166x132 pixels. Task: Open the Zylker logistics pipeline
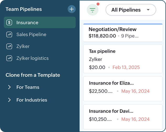pos(32,58)
